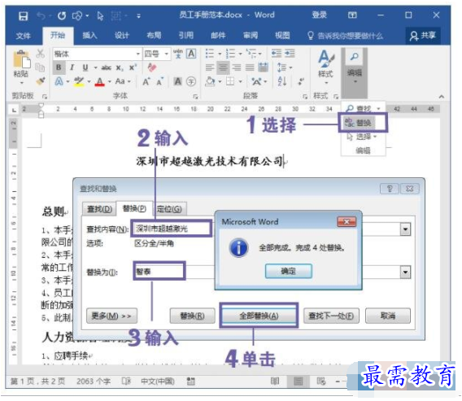Open the font size 四号 dropdown
This screenshot has height=401, width=462.
[x=167, y=54]
